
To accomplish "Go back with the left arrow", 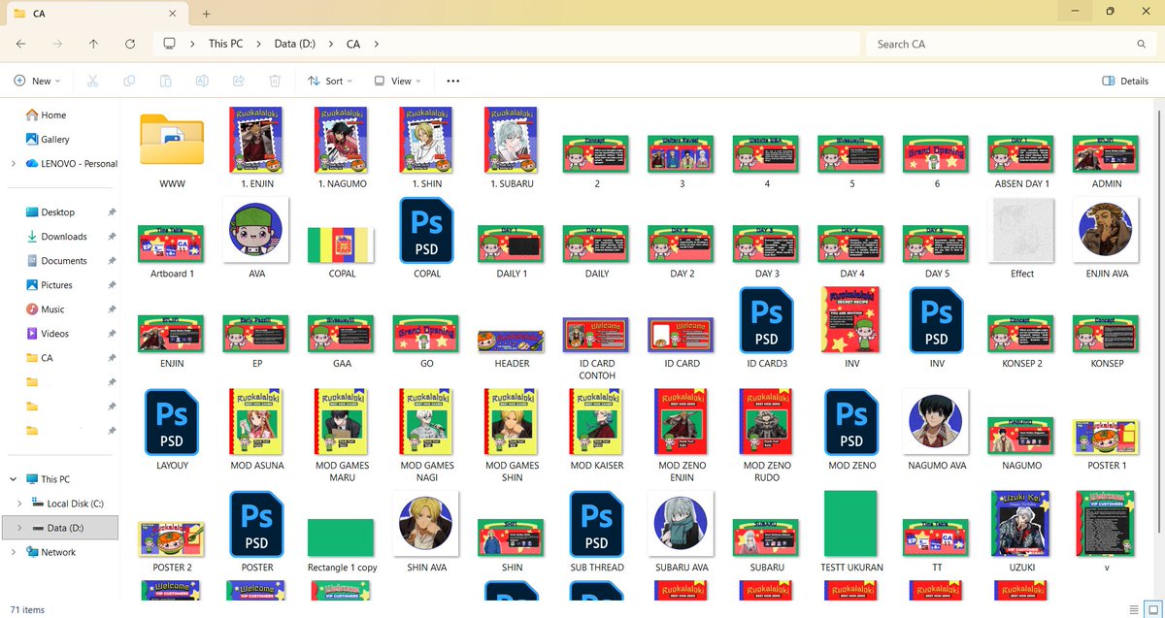I will [21, 44].
